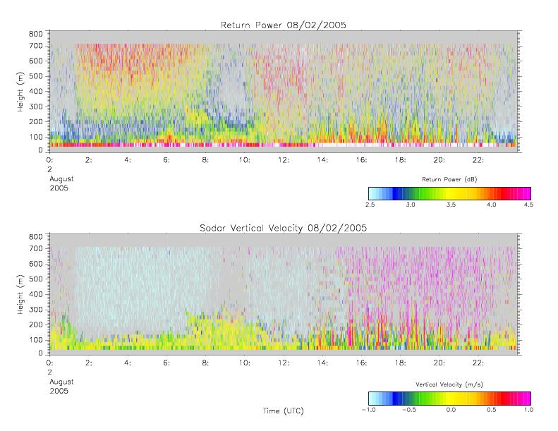Click the 400 height tick on Vertical Velocity plot
558x431 pixels.
(35, 294)
